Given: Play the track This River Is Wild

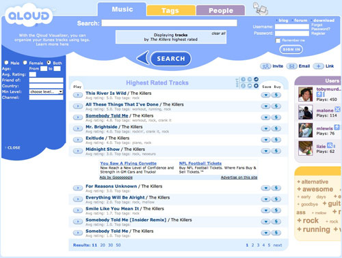Looking at the screenshot, I should coord(78,95).
